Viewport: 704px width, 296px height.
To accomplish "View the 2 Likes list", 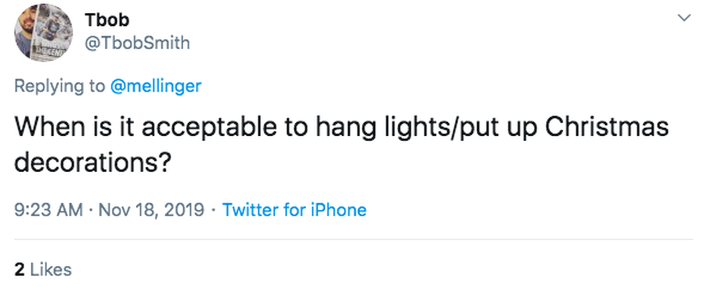I will coord(43,269).
